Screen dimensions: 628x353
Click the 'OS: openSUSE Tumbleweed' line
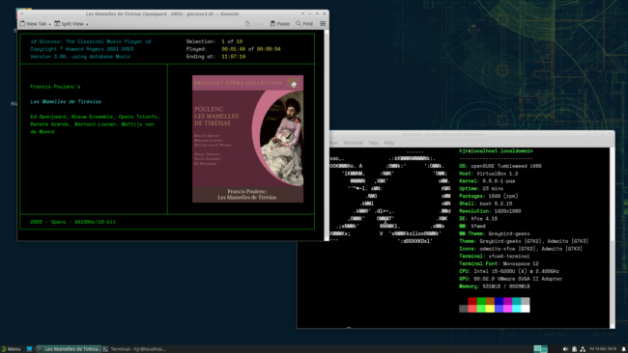click(500, 166)
